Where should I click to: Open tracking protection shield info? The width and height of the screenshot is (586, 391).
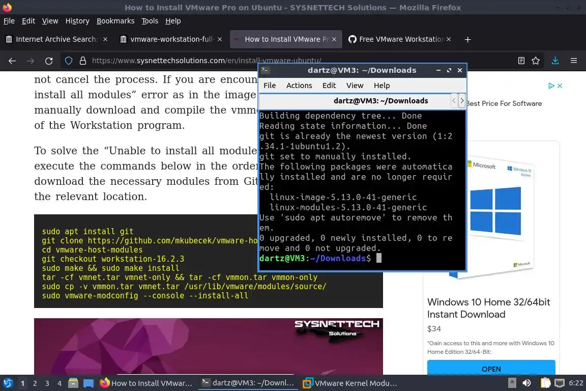[69, 61]
